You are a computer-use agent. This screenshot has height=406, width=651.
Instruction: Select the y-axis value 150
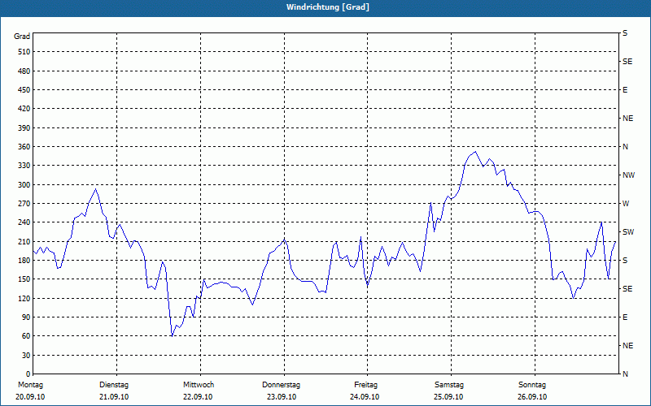24,279
